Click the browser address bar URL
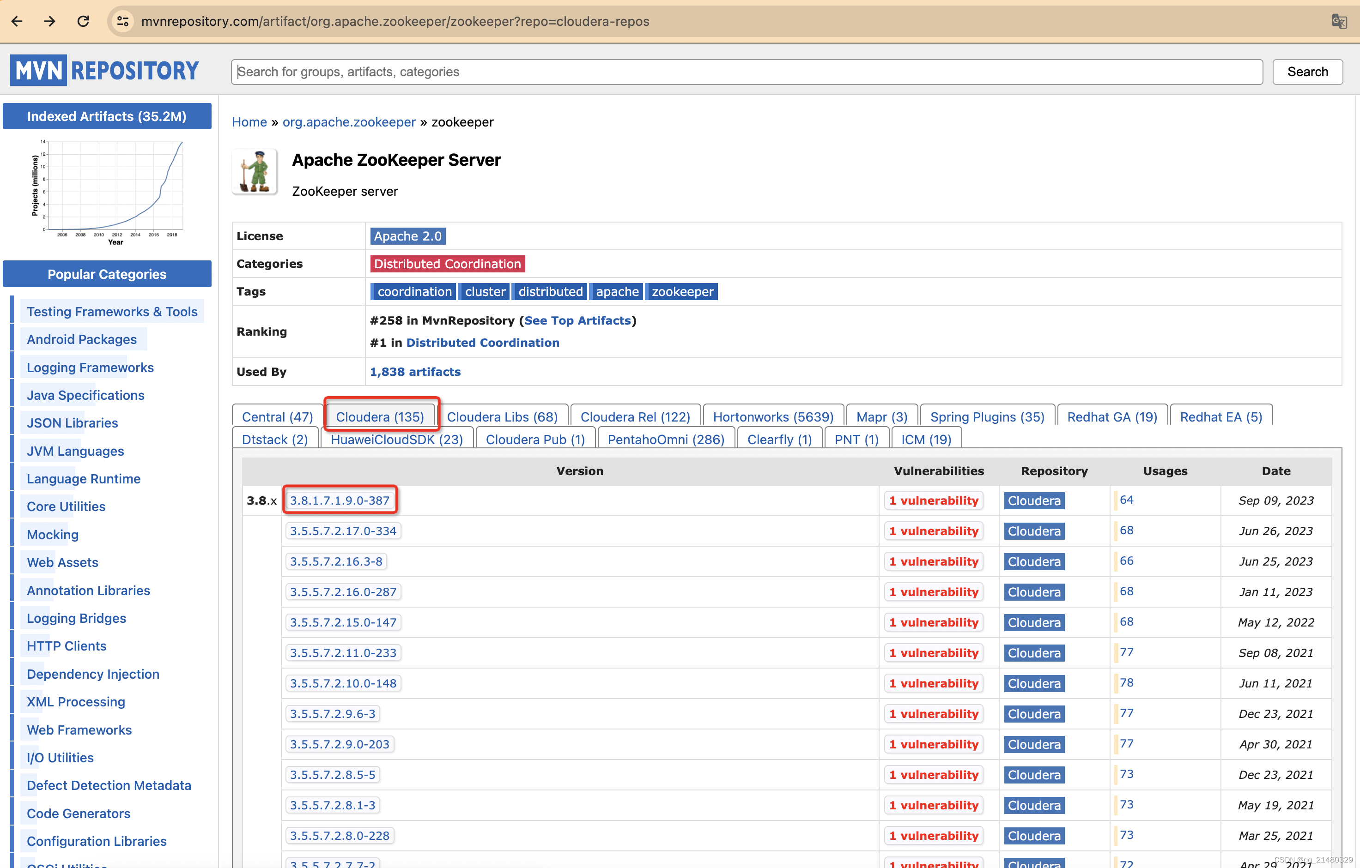Image resolution: width=1360 pixels, height=868 pixels. point(395,21)
